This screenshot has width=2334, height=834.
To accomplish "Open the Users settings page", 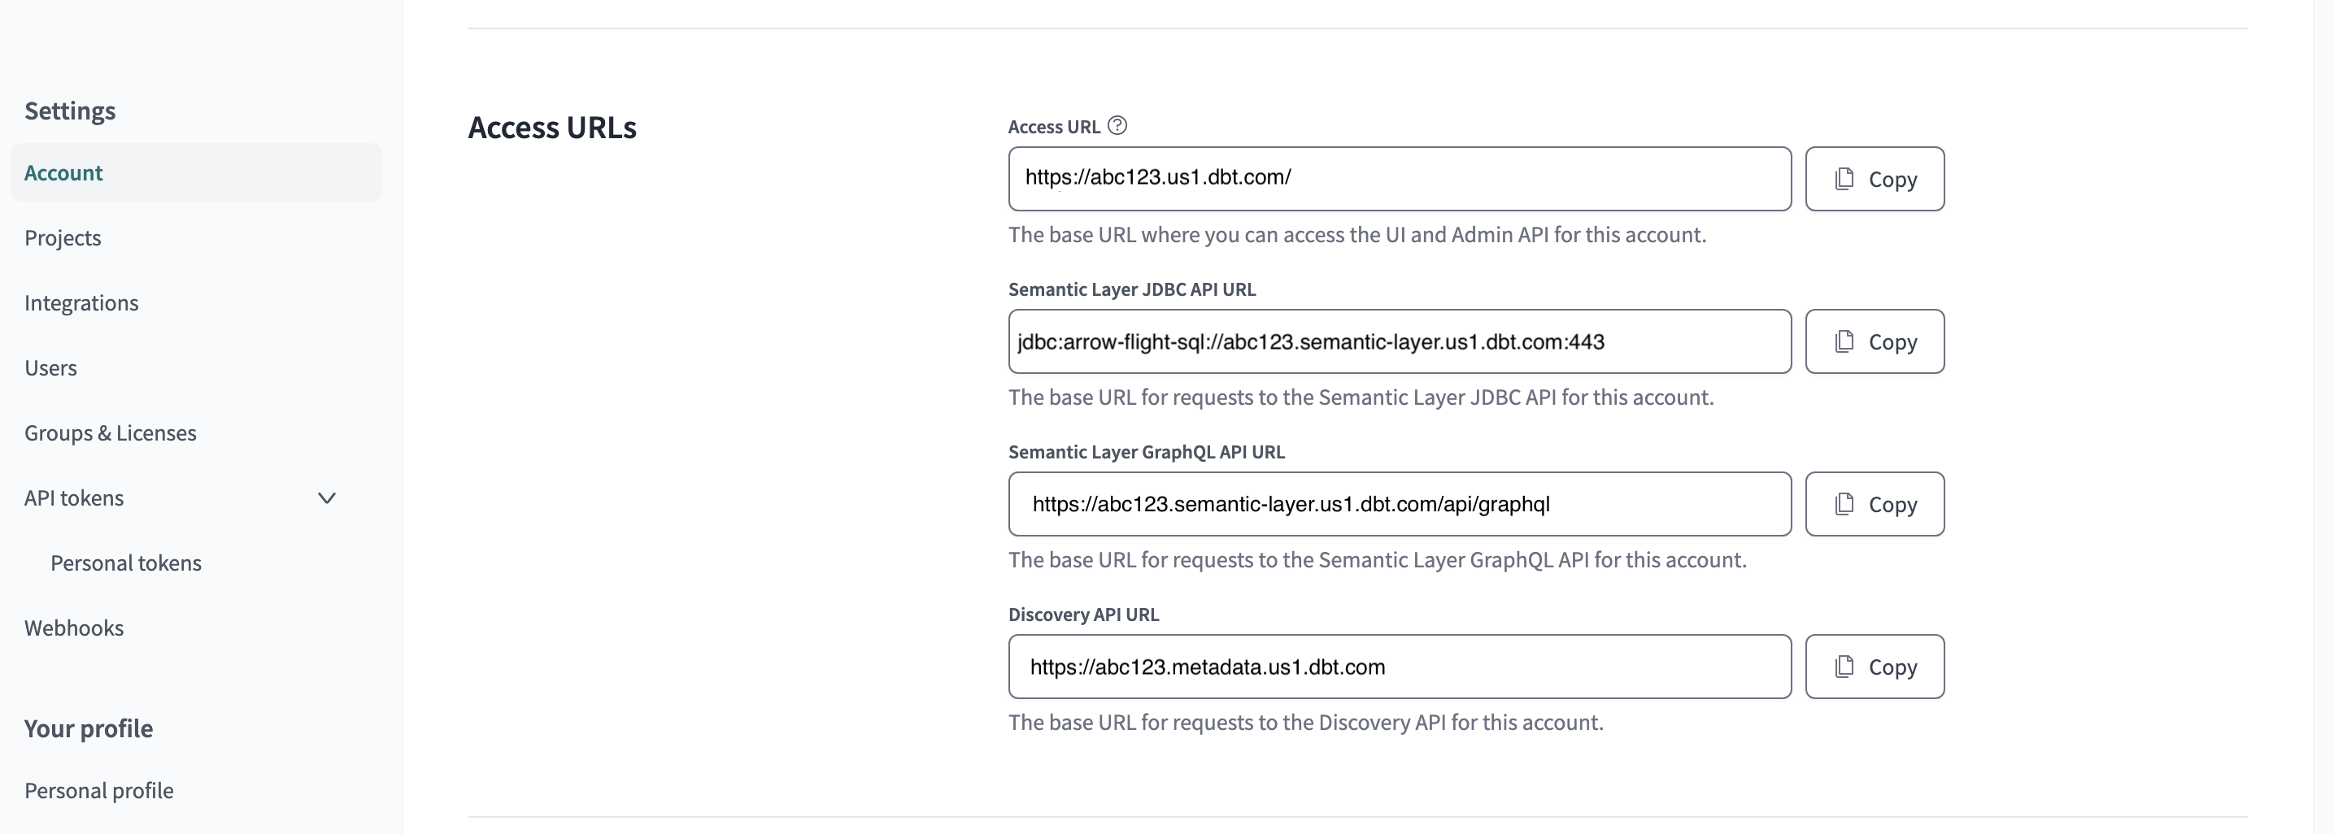I will click(50, 367).
